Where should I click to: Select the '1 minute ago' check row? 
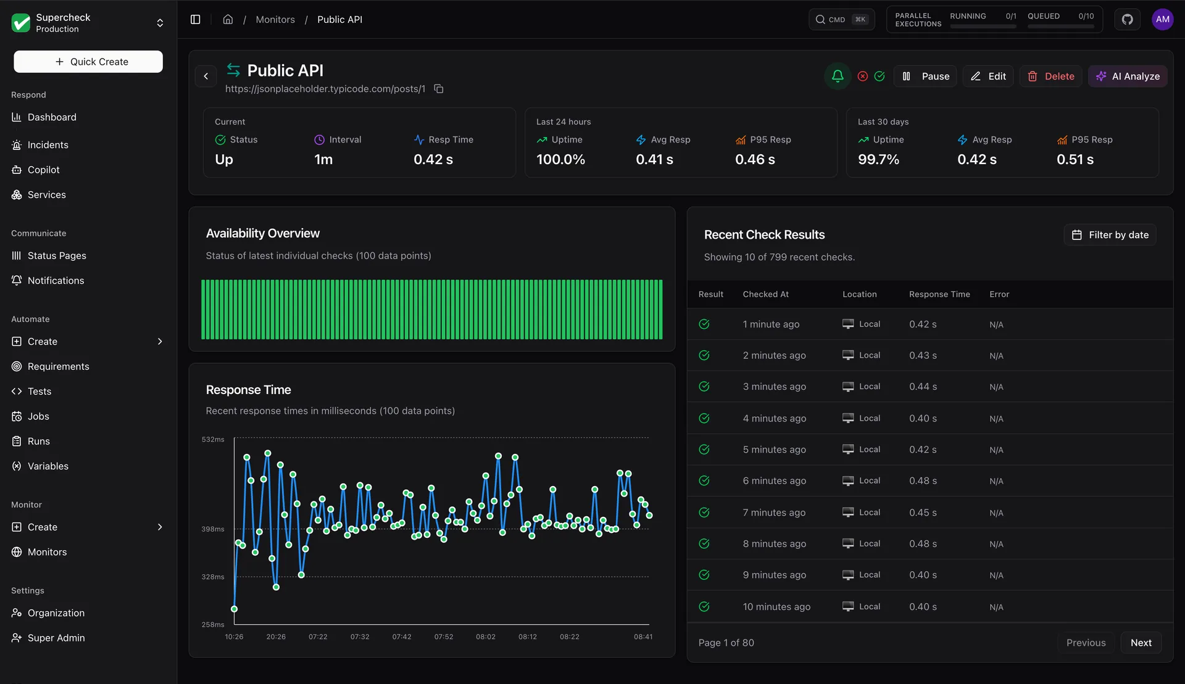(930, 324)
